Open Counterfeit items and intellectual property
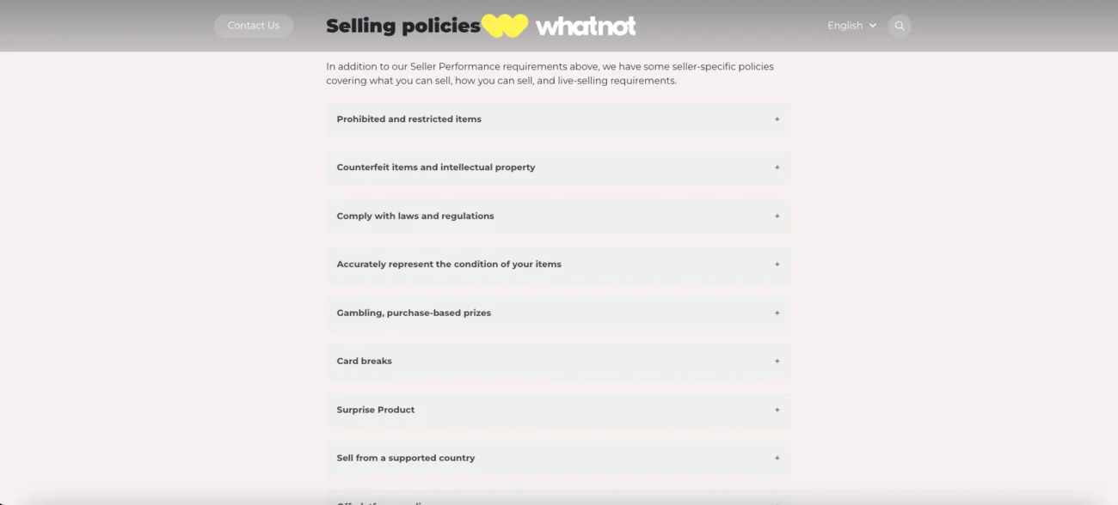Image resolution: width=1118 pixels, height=505 pixels. pyautogui.click(x=436, y=167)
